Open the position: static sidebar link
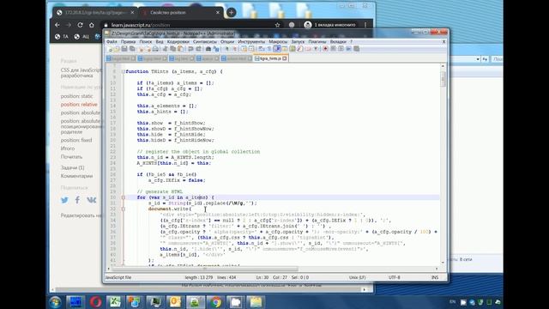 point(76,96)
